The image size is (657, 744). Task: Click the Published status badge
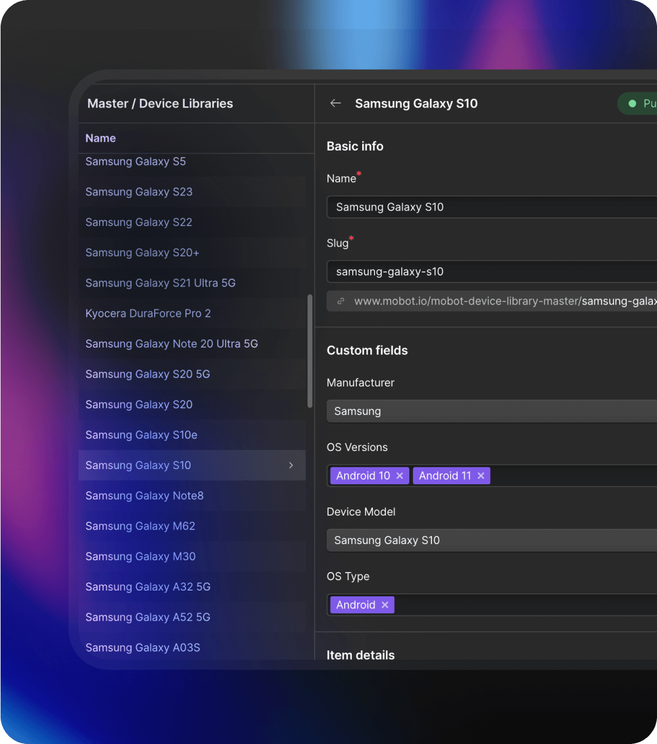tap(637, 103)
